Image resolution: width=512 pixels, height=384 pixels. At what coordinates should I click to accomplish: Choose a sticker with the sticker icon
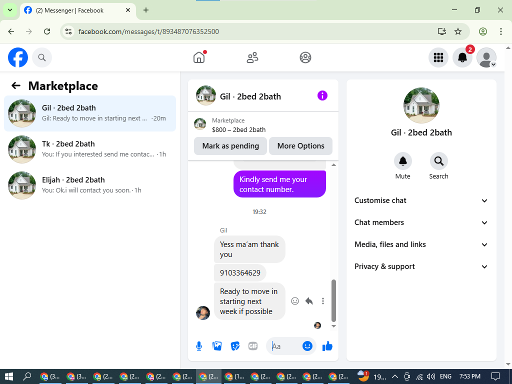click(x=235, y=346)
